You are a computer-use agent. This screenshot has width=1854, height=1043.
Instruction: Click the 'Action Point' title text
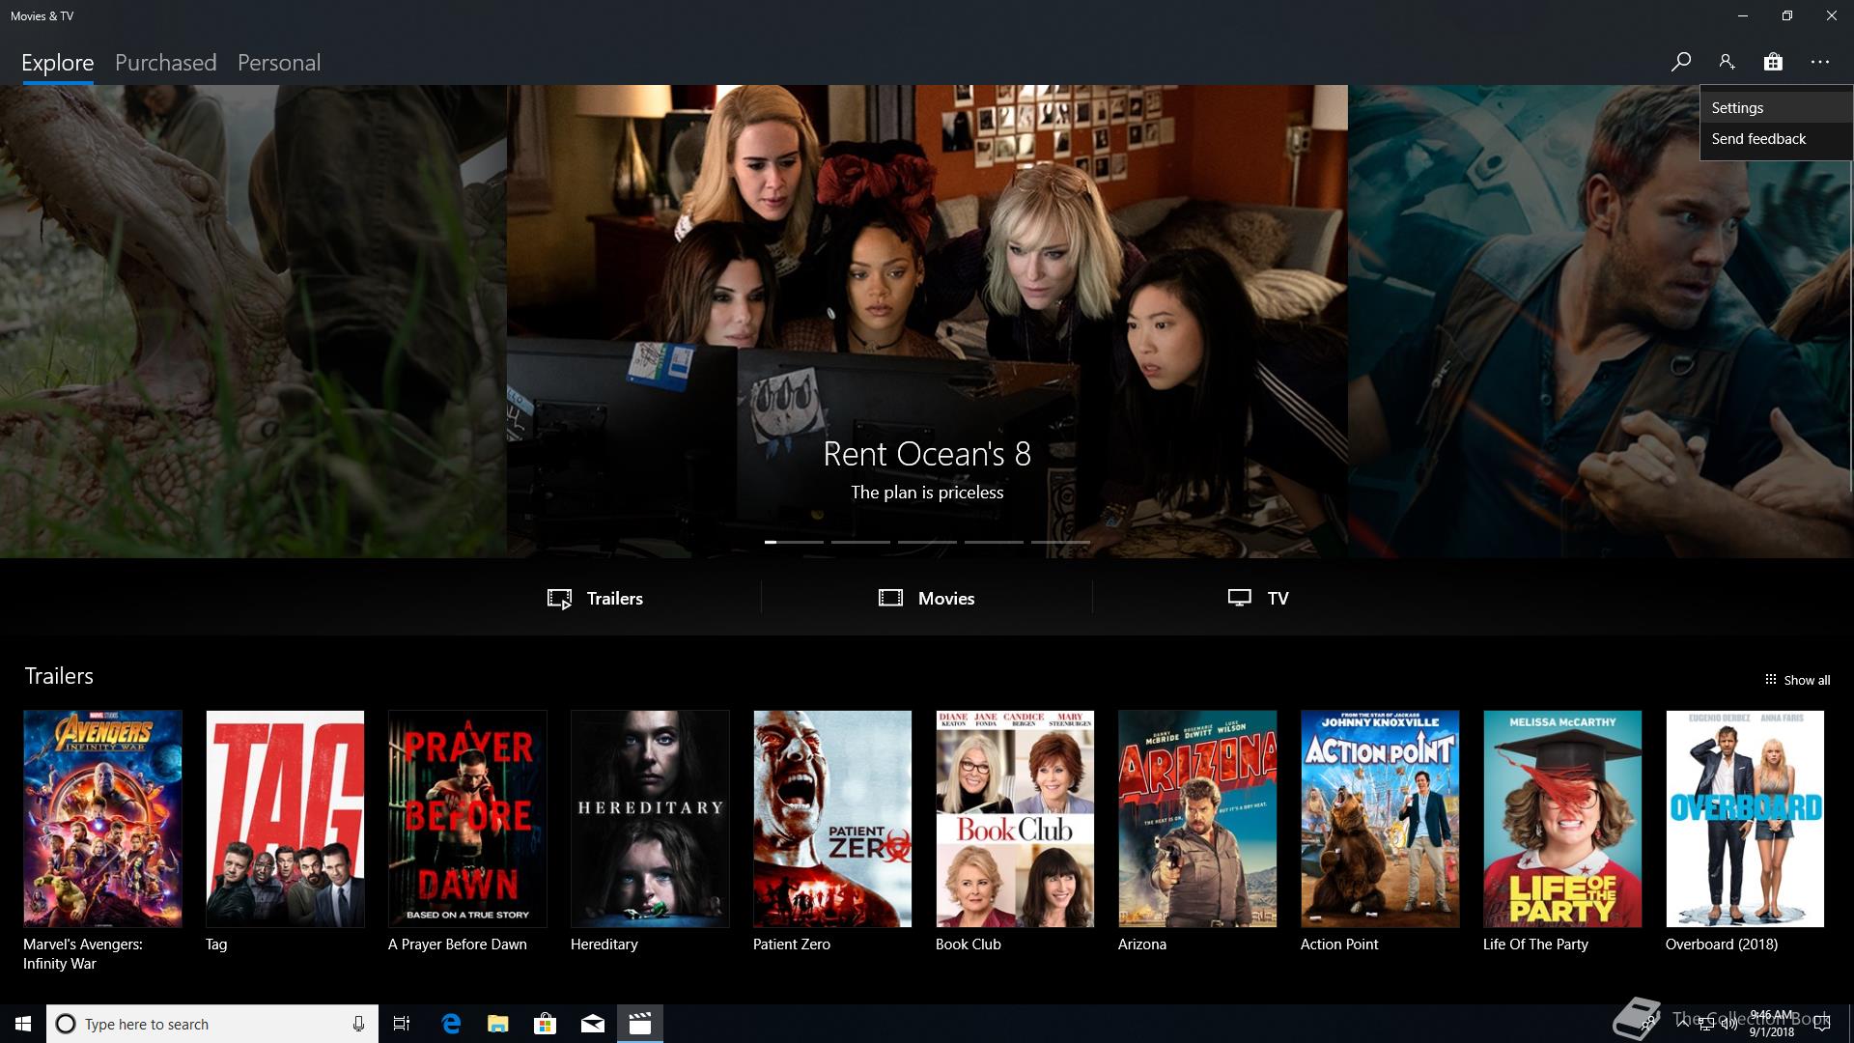pos(1339,944)
